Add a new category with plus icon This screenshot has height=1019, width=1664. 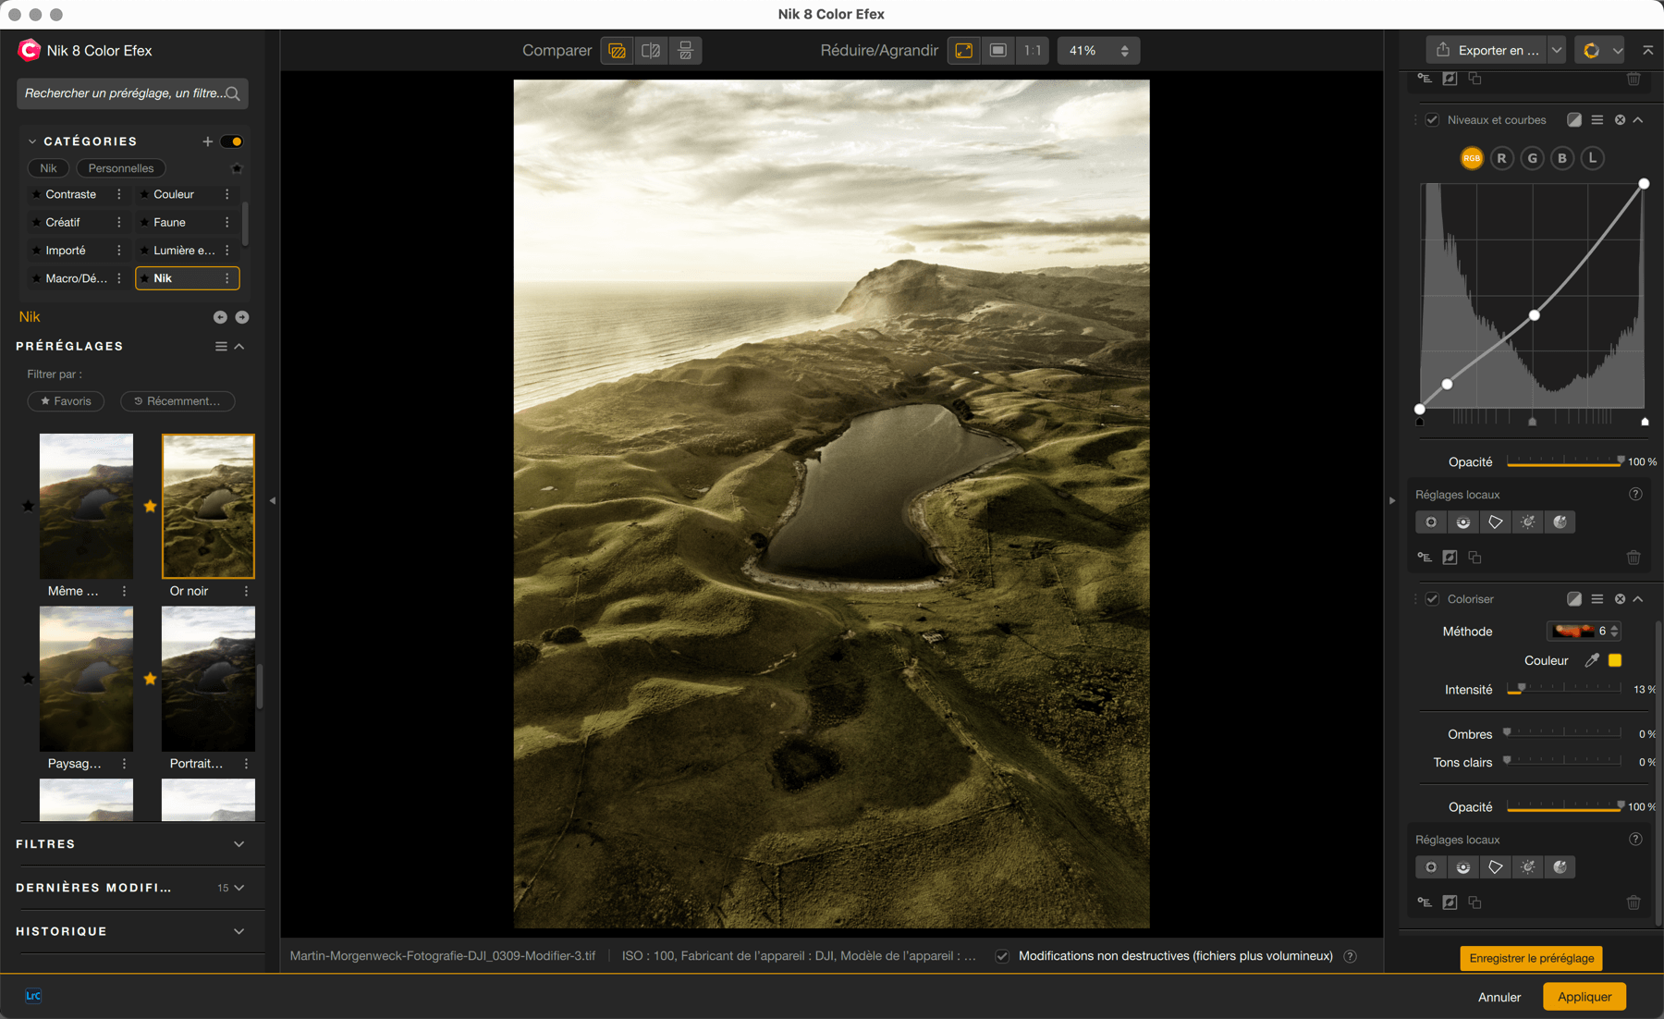tap(207, 141)
